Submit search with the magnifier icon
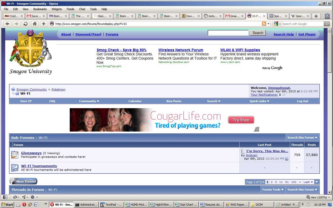 tap(327, 24)
